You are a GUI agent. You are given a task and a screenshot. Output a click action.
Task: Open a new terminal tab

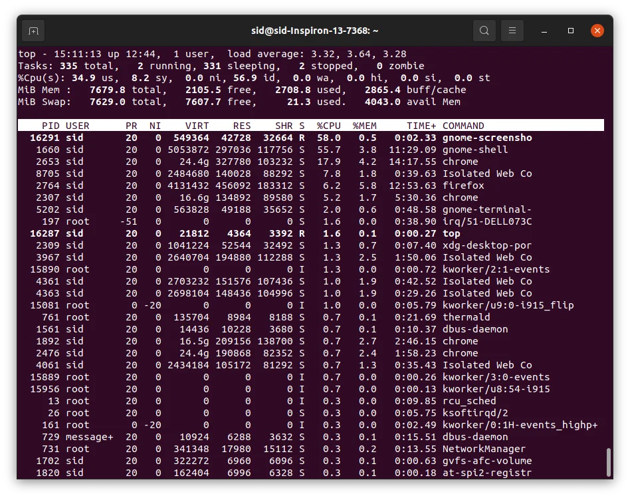coord(33,31)
